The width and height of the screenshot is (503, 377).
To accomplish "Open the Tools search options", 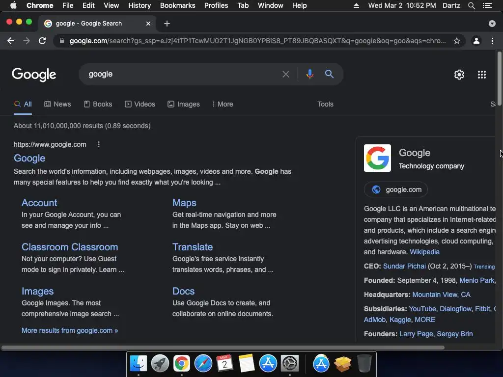I will [325, 104].
